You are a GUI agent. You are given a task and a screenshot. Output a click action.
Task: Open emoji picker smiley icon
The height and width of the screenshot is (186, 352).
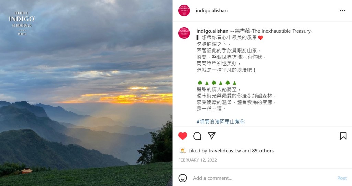pyautogui.click(x=183, y=178)
